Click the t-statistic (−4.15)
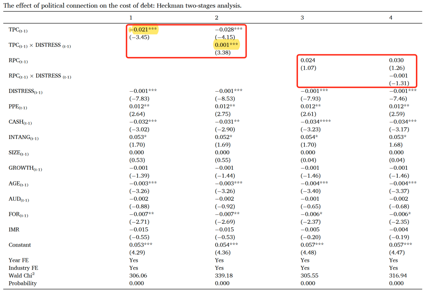Image resolution: width=425 pixels, height=291 pixels. 225,37
